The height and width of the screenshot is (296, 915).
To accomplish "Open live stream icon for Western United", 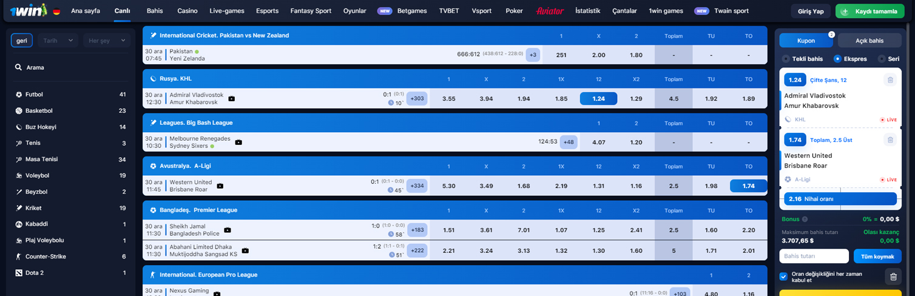I will point(220,186).
